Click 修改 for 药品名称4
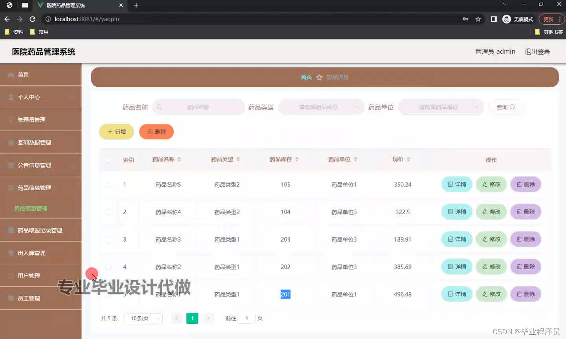Screen dimensions: 566x339 click(x=491, y=212)
